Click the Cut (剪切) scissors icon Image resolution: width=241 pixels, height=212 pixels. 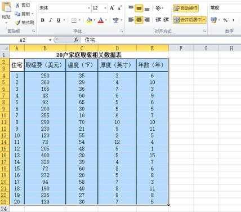[x=17, y=5]
